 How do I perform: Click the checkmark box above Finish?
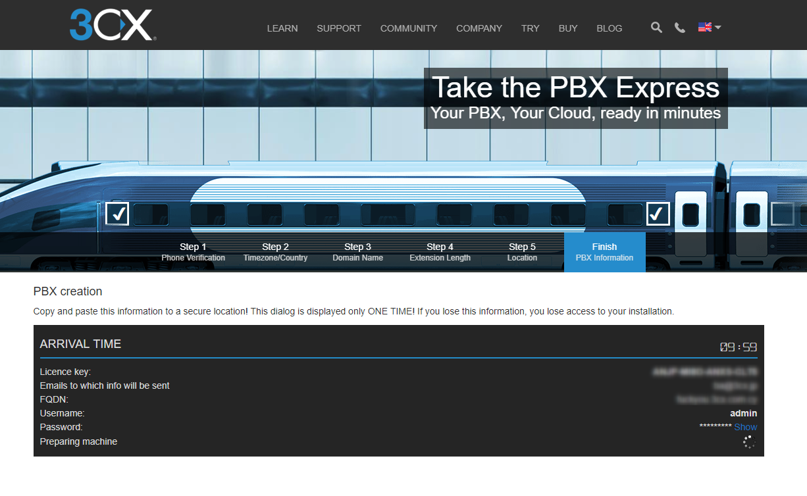(x=658, y=214)
